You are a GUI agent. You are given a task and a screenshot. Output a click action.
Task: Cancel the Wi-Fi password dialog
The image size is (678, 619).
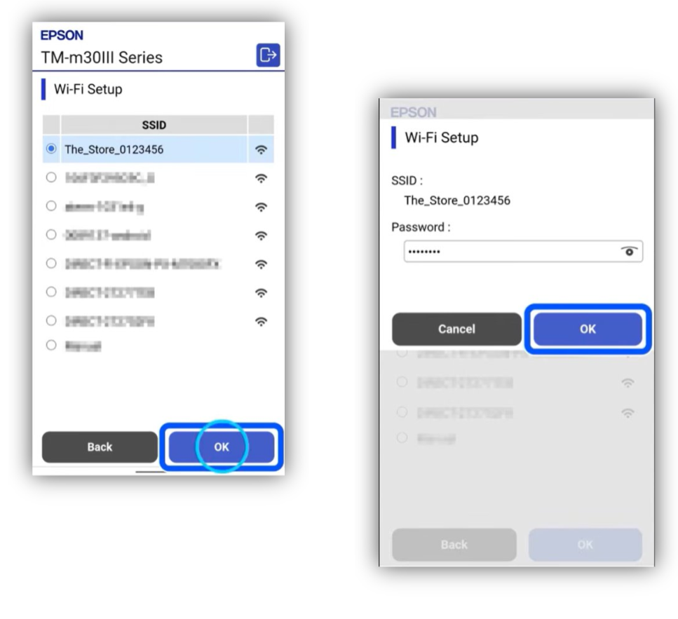[x=456, y=329]
